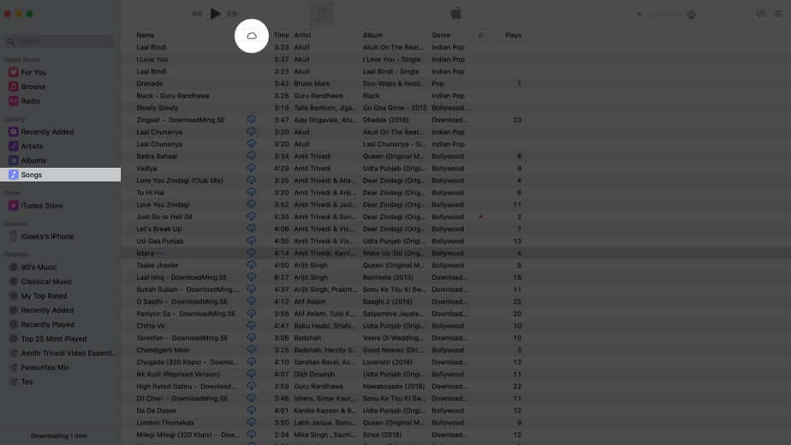Download Love You Zindagi (Club Mix)
Image resolution: width=791 pixels, height=445 pixels.
point(251,180)
